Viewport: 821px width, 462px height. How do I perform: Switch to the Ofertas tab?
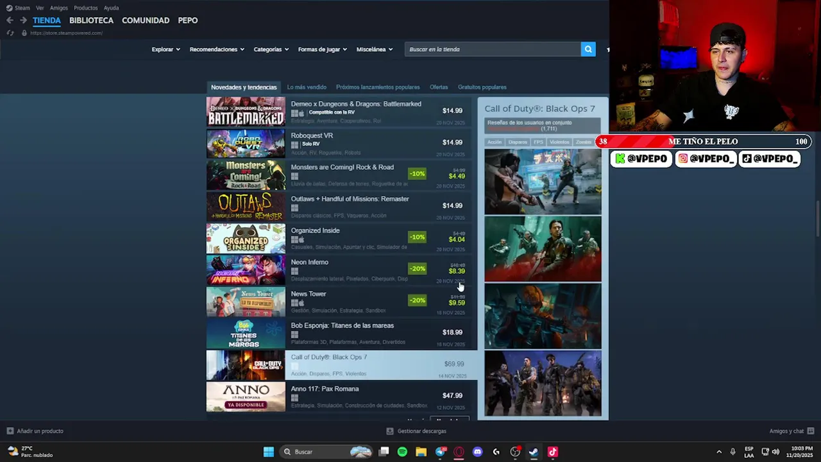(439, 87)
